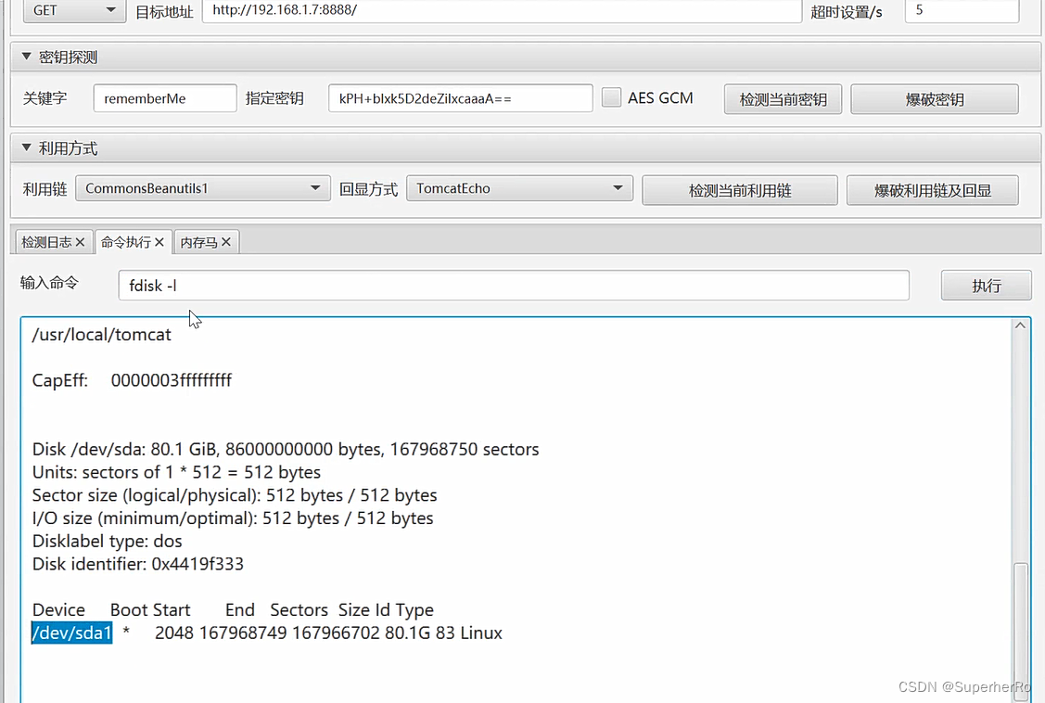Screen dimensions: 1045x703
Task: Click the target address URL field
Action: pyautogui.click(x=501, y=10)
